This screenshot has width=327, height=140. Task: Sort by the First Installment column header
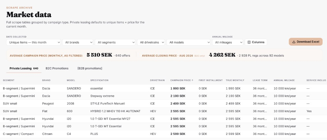coord(211,80)
